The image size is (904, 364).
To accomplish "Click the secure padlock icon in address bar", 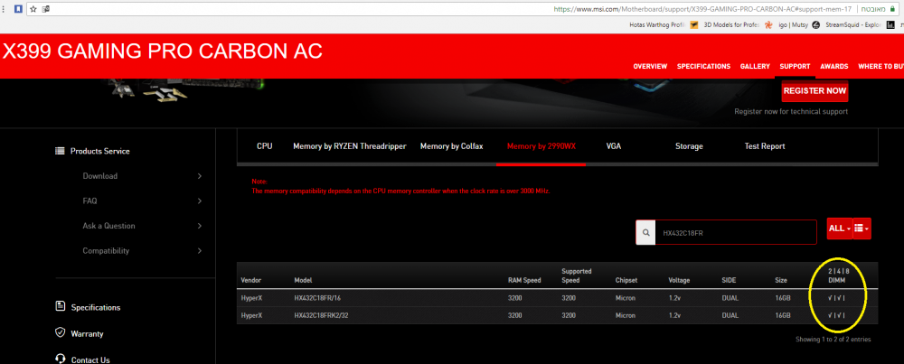I will [x=894, y=9].
